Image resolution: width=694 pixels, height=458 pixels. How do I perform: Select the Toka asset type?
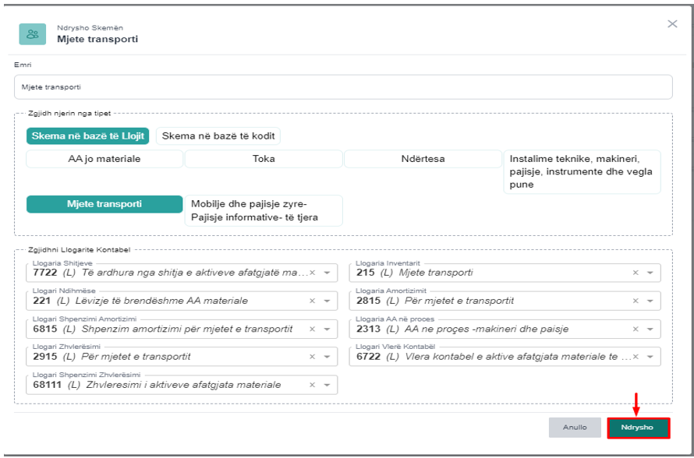pyautogui.click(x=264, y=159)
